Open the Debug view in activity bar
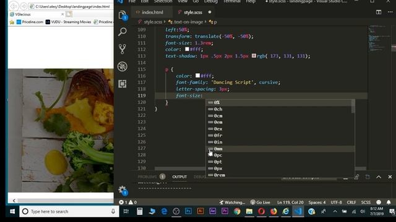The width and height of the screenshot is (396, 222). click(123, 67)
